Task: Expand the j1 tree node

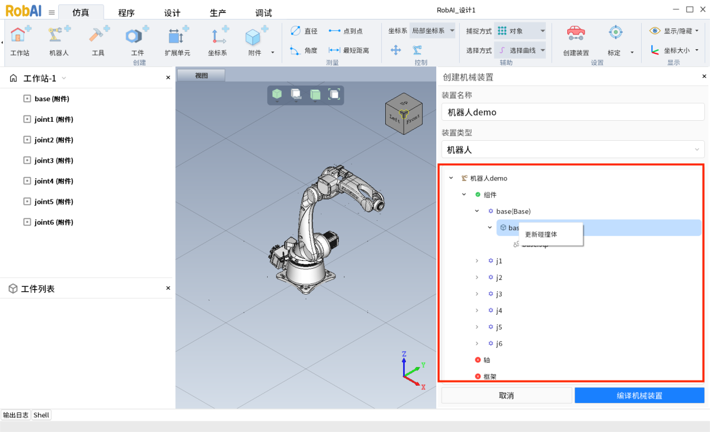Action: (x=477, y=261)
